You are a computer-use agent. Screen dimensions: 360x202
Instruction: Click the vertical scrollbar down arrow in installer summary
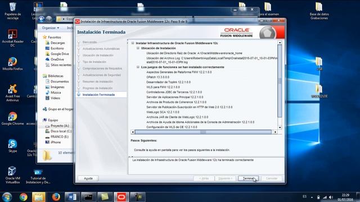coord(280,127)
